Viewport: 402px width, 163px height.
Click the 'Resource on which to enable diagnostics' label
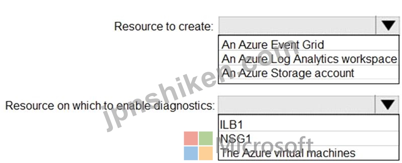pyautogui.click(x=110, y=106)
